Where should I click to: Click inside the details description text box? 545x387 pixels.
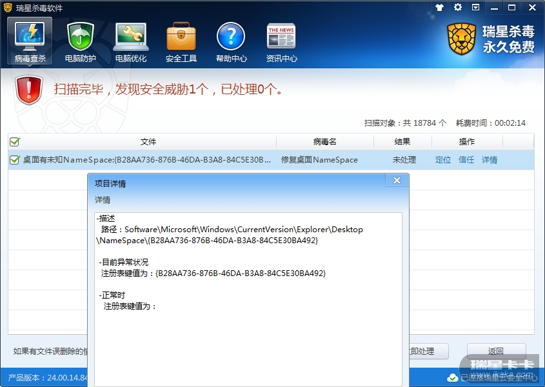pos(248,299)
